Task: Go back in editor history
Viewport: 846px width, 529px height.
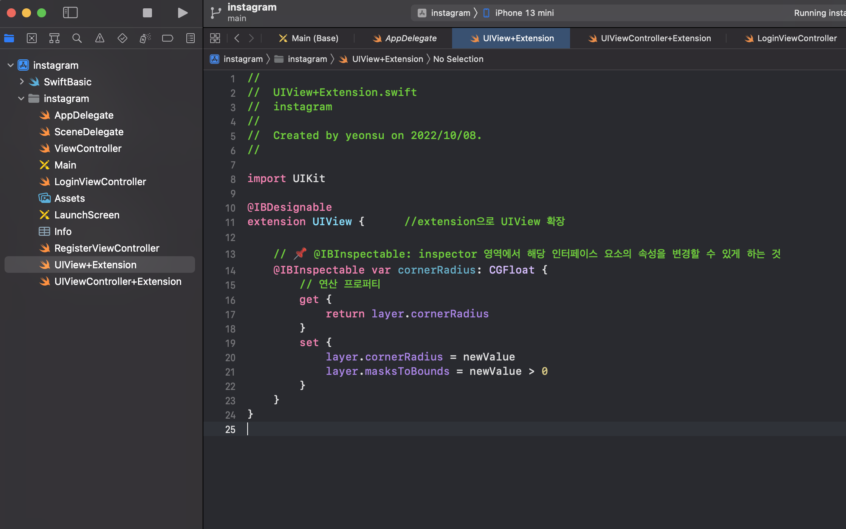Action: tap(237, 38)
